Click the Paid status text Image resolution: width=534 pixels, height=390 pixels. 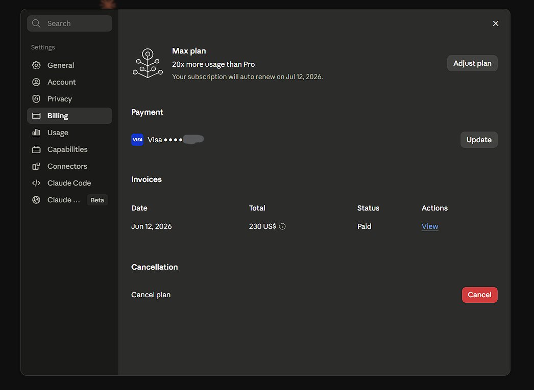(364, 226)
